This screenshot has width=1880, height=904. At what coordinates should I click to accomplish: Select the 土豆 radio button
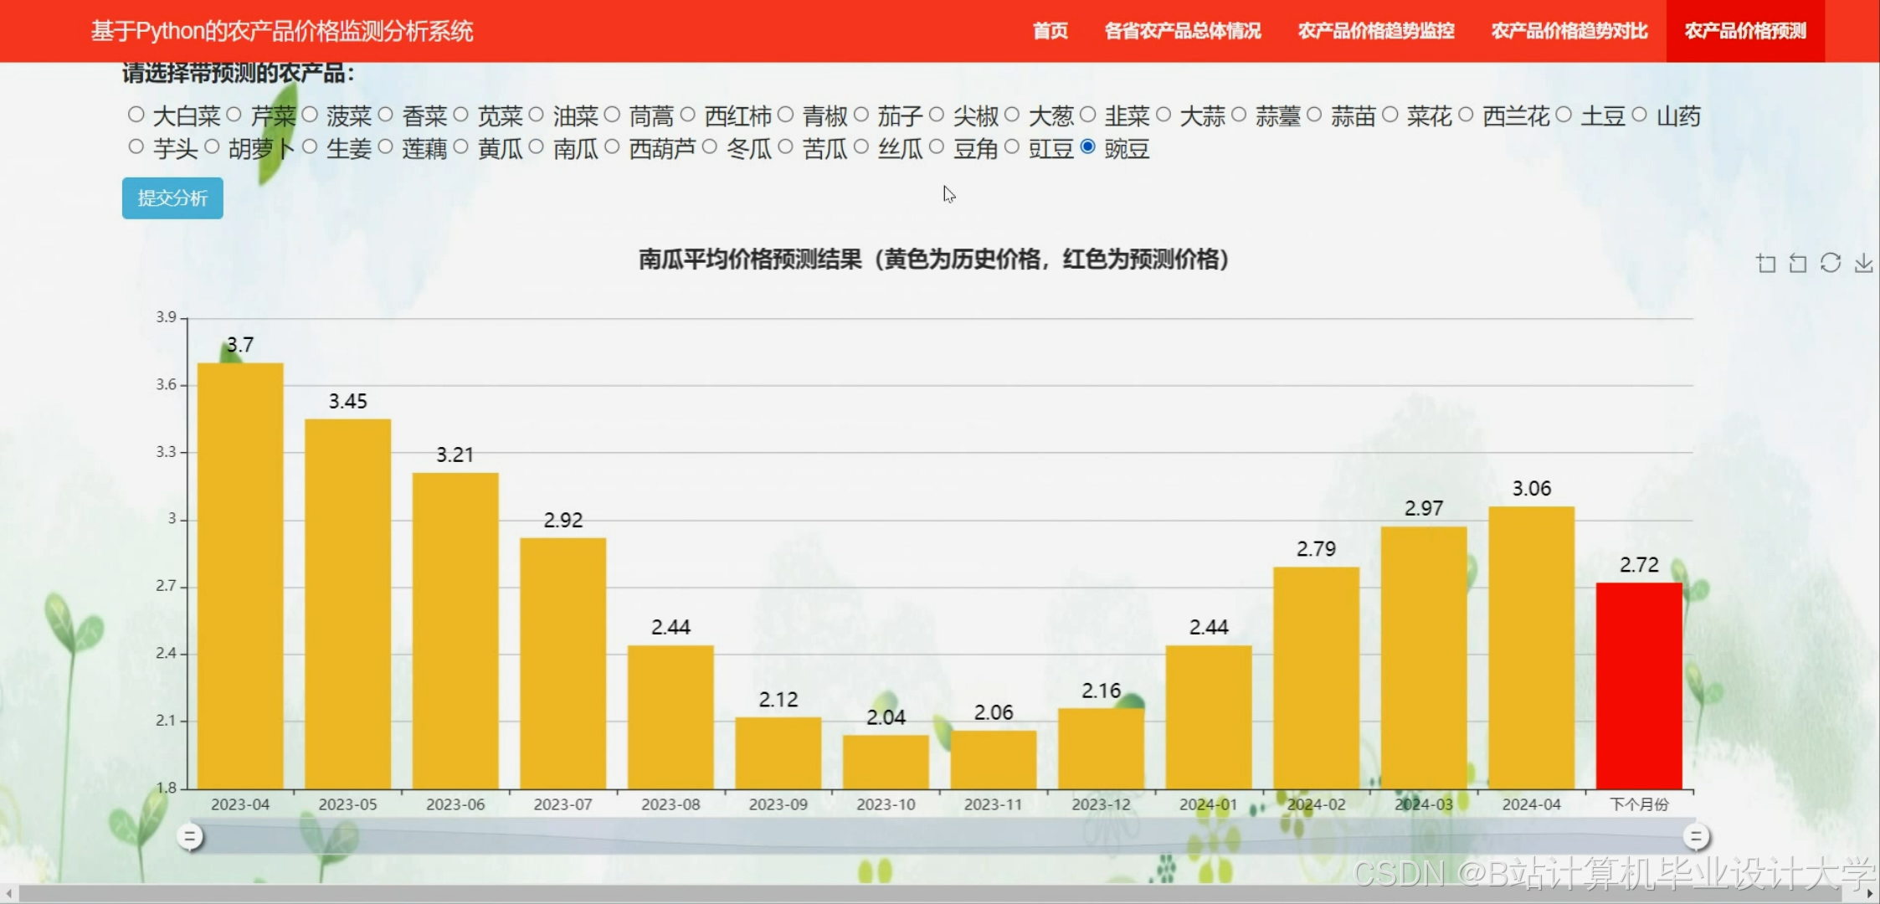pyautogui.click(x=1564, y=114)
